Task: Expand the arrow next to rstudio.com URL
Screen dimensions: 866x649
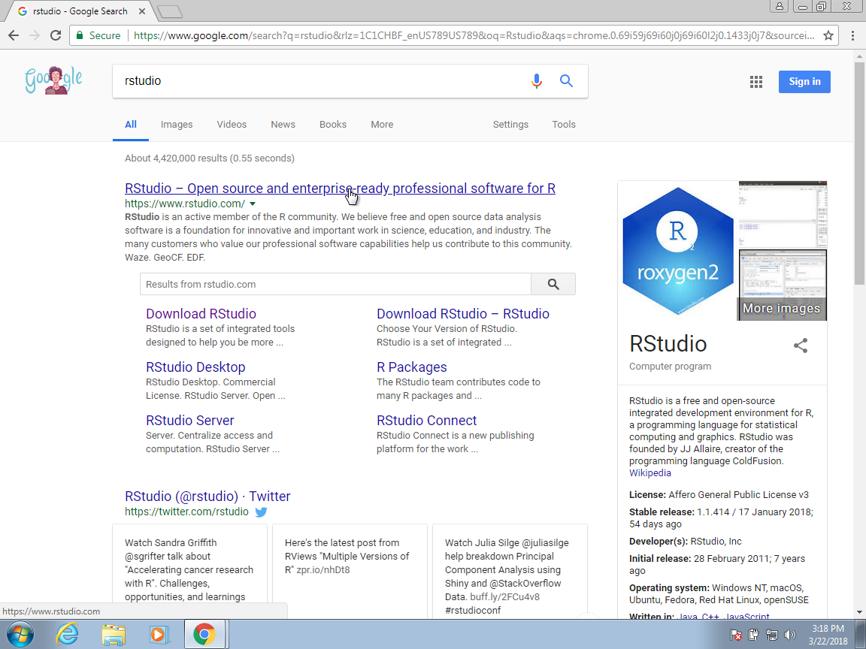Action: click(253, 204)
